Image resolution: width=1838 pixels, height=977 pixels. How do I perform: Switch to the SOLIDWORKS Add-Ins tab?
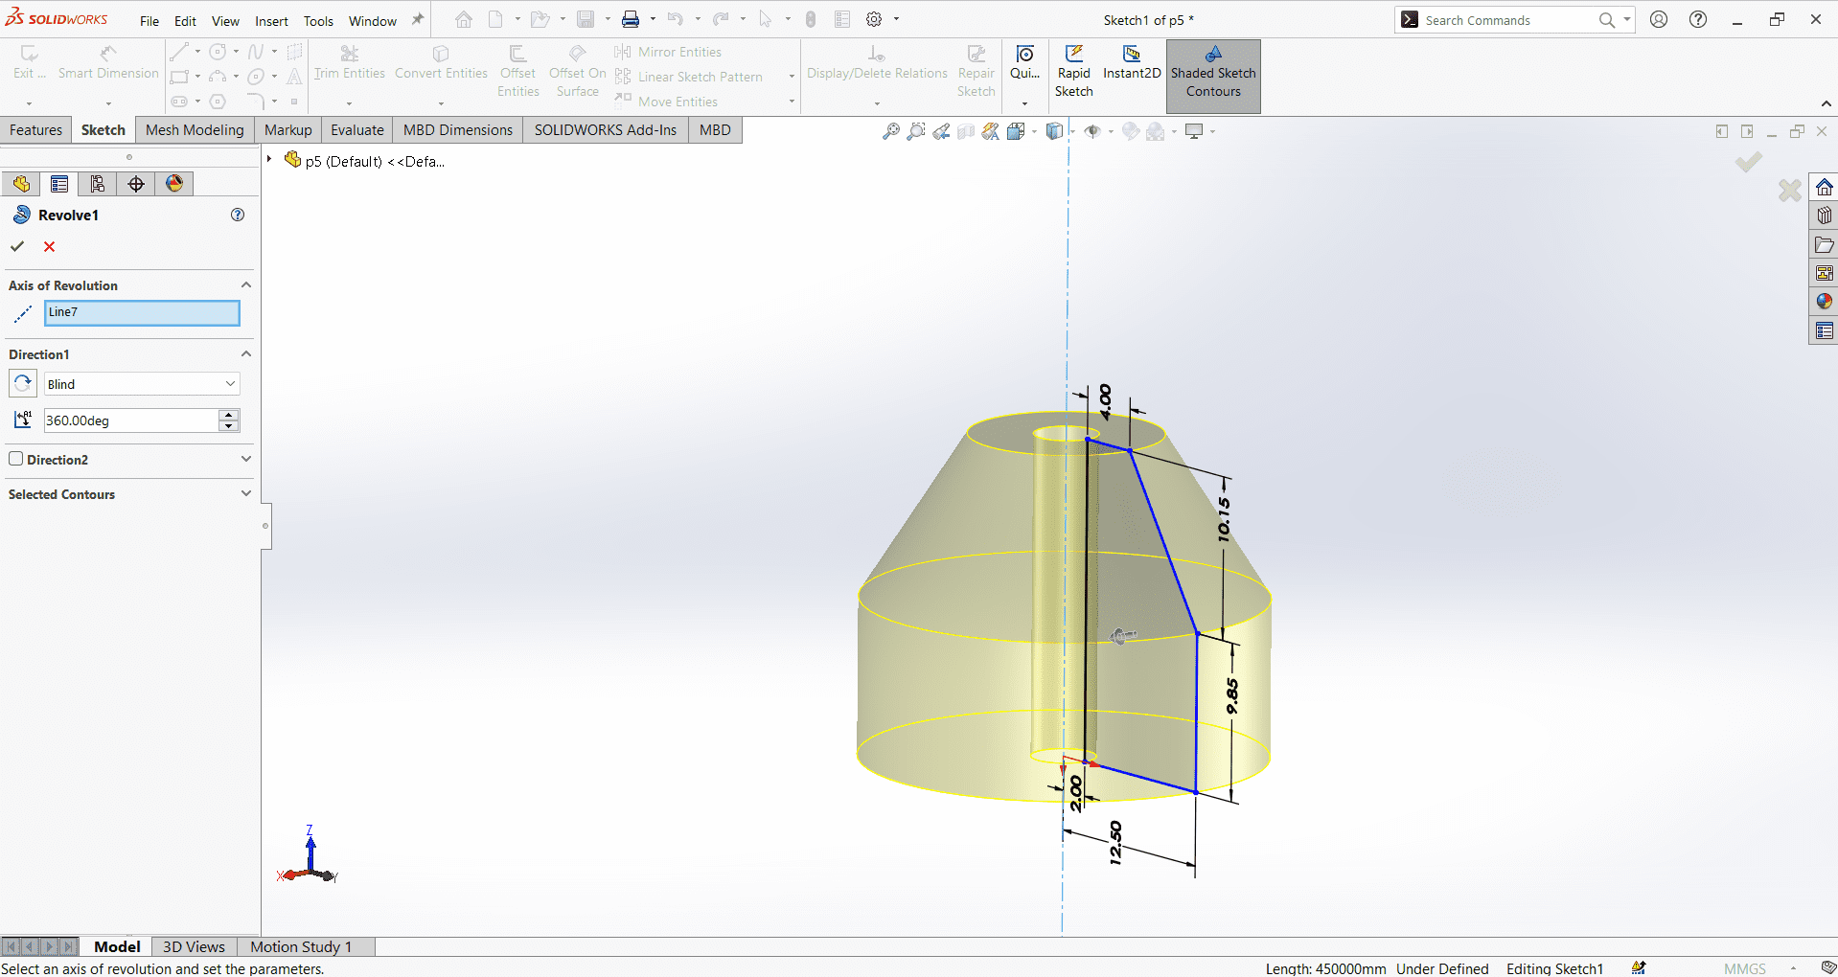point(606,130)
